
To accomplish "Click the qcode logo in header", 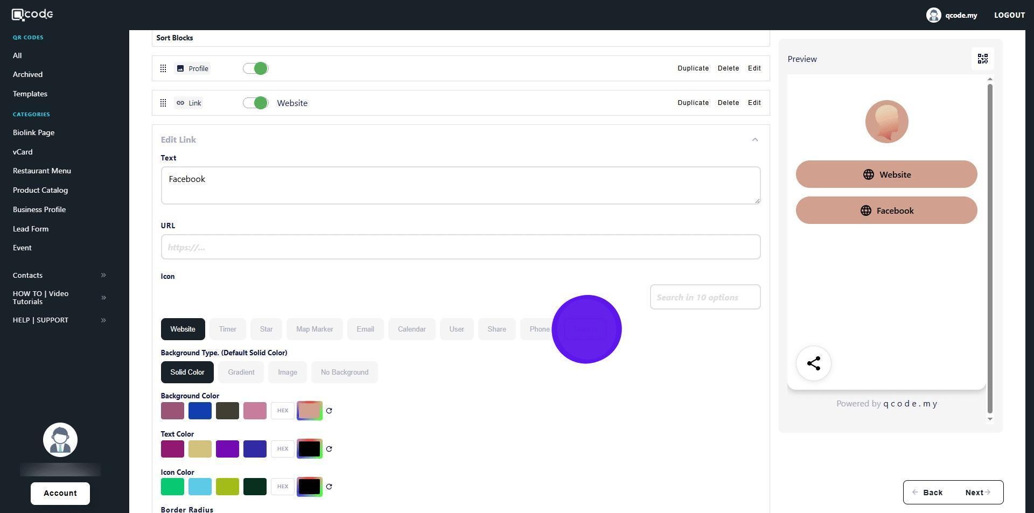I will tap(32, 15).
